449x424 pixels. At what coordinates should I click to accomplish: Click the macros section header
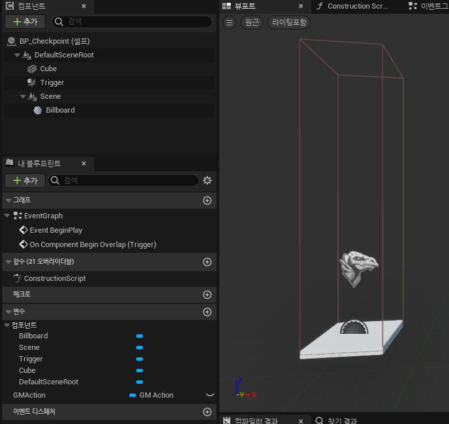pyautogui.click(x=109, y=295)
